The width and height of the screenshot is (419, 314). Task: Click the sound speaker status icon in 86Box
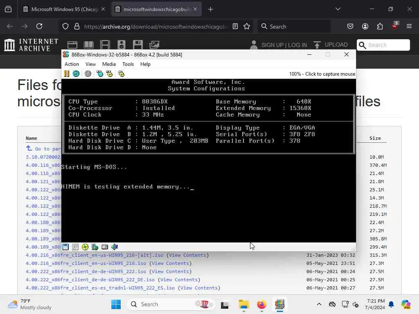[115, 247]
